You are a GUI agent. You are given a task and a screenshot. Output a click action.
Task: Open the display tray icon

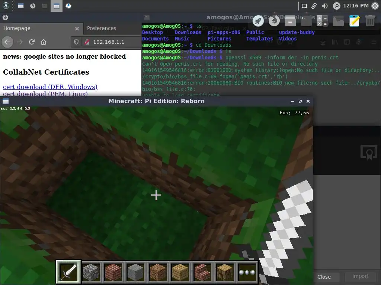click(x=304, y=6)
